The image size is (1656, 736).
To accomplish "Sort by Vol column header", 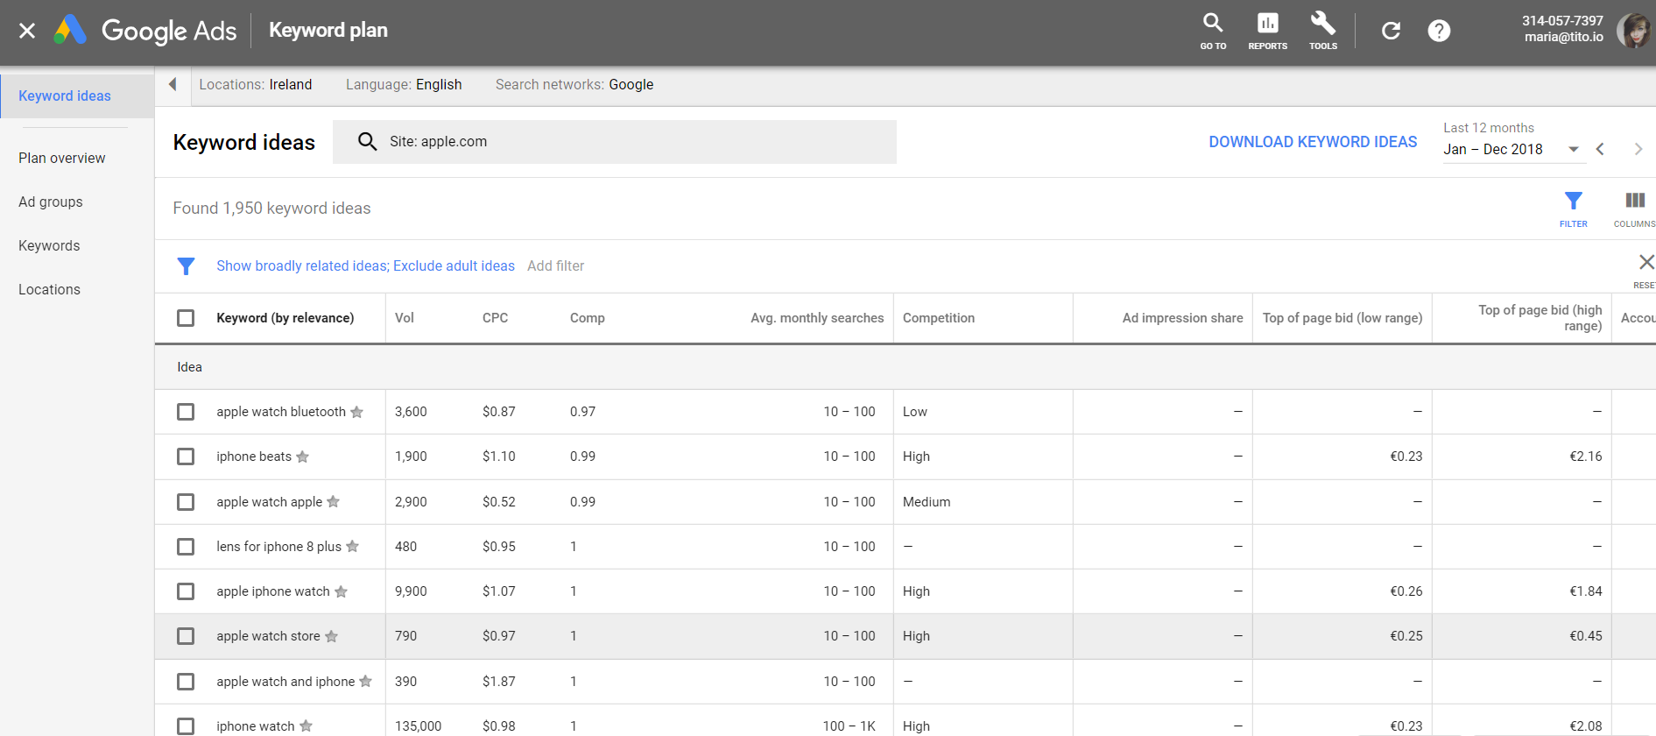I will click(405, 318).
